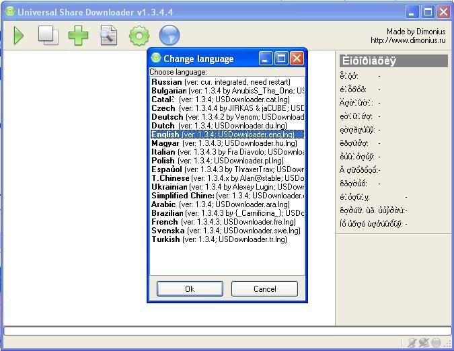Close the Change language dialog
This screenshot has width=454, height=351.
coord(297,58)
